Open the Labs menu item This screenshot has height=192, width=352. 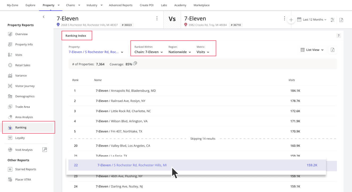pos(164,5)
